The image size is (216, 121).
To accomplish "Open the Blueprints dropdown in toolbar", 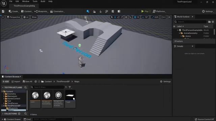I will pos(41,11).
